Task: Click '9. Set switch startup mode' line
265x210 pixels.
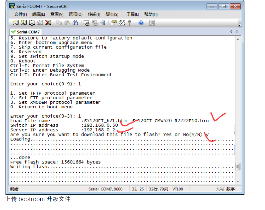Action: click(47, 56)
